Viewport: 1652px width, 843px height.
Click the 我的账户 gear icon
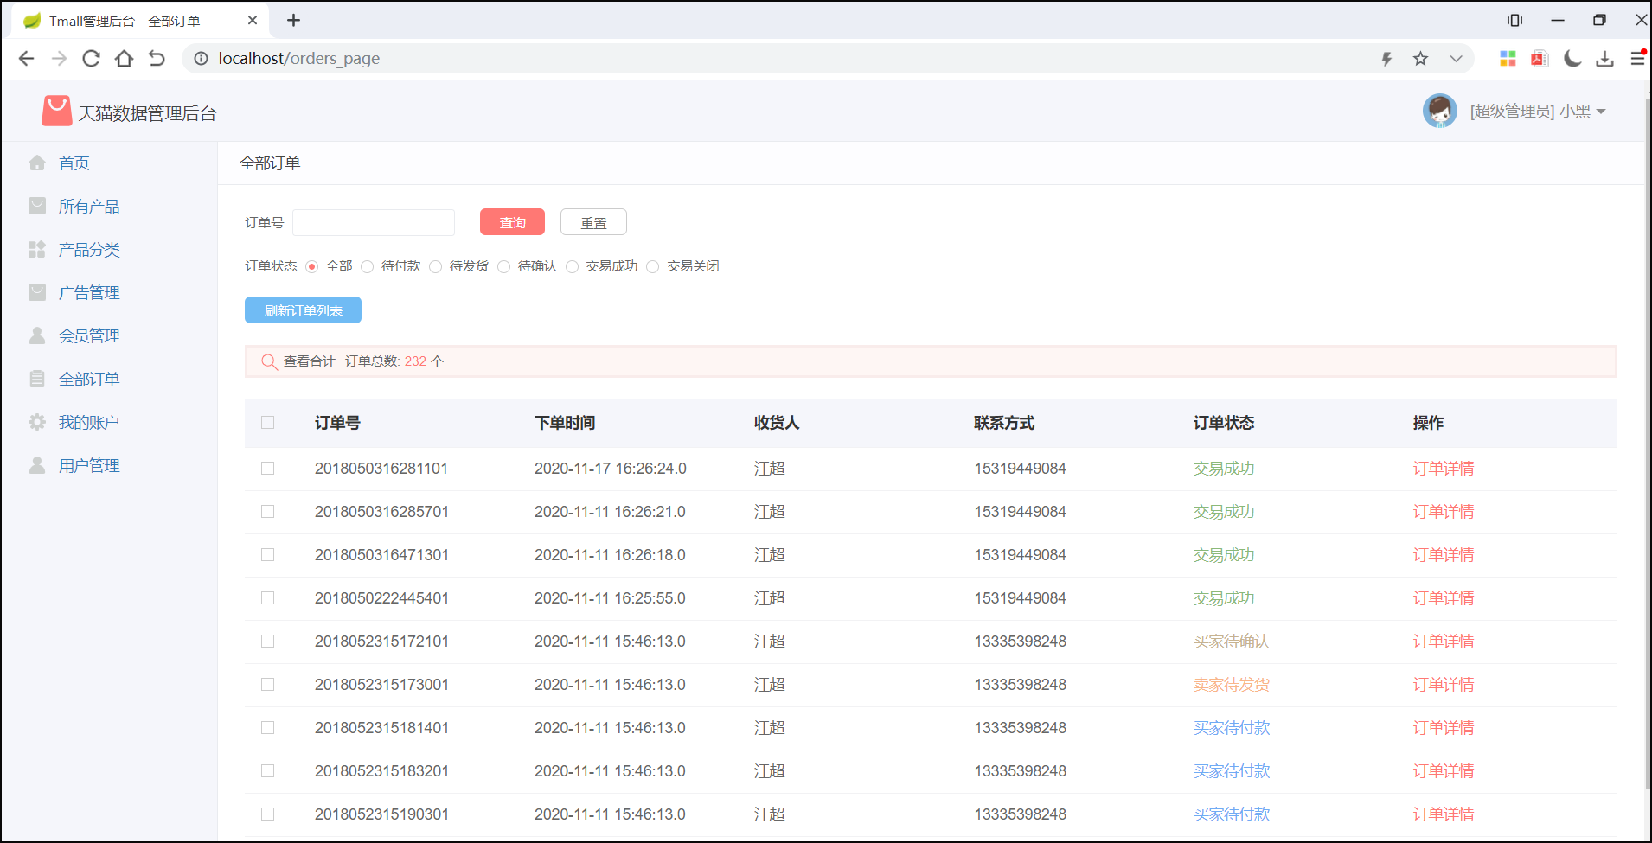(37, 422)
